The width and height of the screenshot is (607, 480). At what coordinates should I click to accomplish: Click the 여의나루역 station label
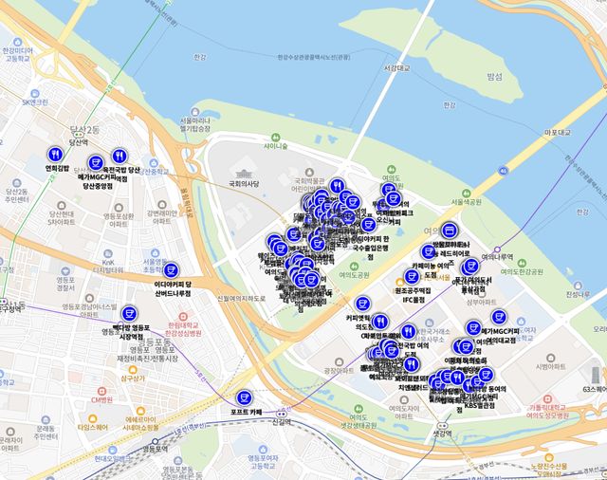pos(497,257)
